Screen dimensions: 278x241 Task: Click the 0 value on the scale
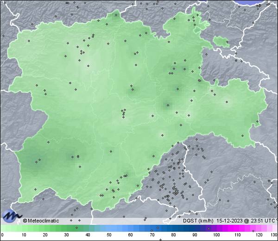[x=2, y=235]
